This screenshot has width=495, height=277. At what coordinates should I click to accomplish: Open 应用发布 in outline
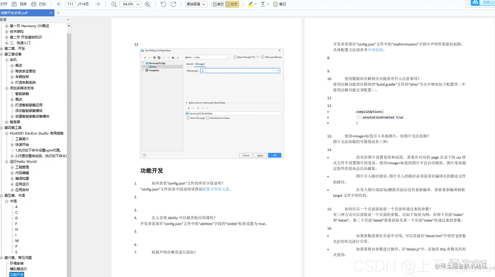click(x=22, y=190)
